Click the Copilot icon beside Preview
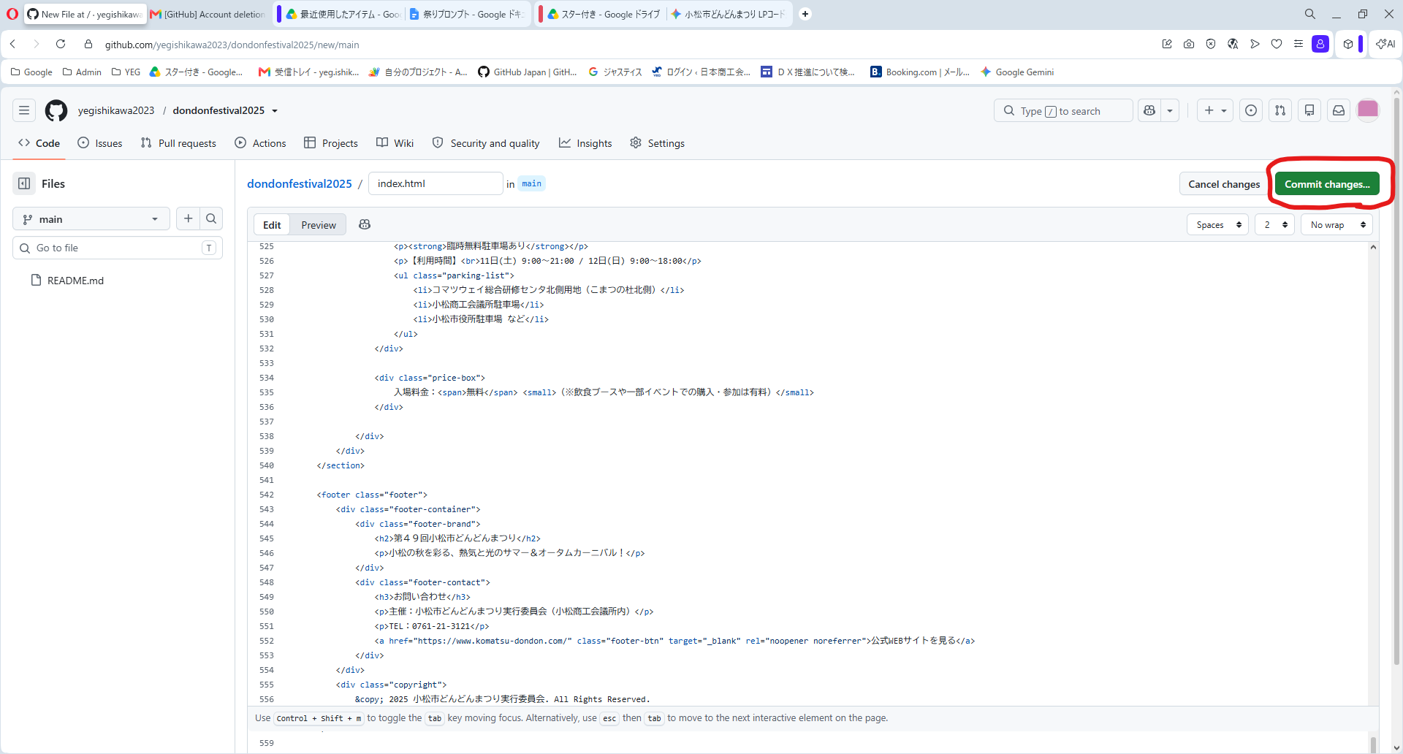 pos(365,224)
